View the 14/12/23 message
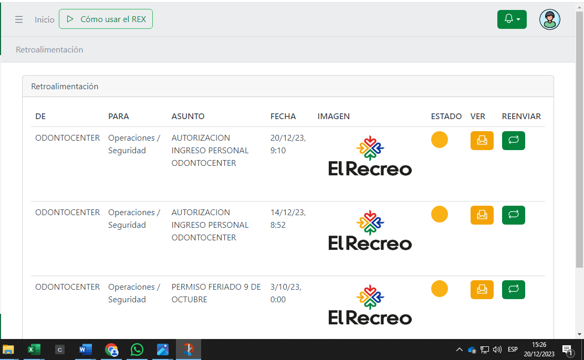 (482, 215)
